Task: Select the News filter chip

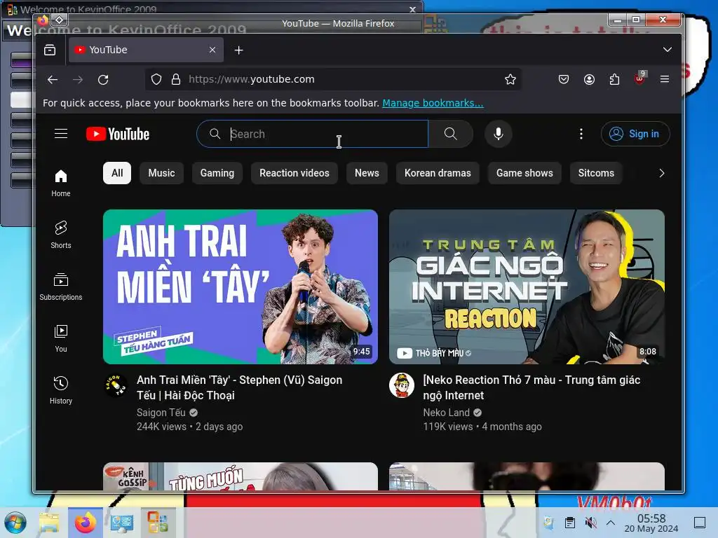Action: 367,173
